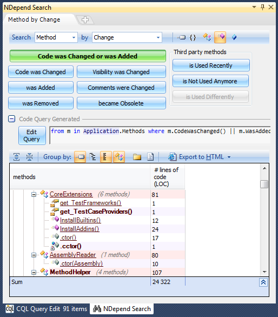Click Comments were Changed button
The width and height of the screenshot is (278, 317).
pos(121,88)
